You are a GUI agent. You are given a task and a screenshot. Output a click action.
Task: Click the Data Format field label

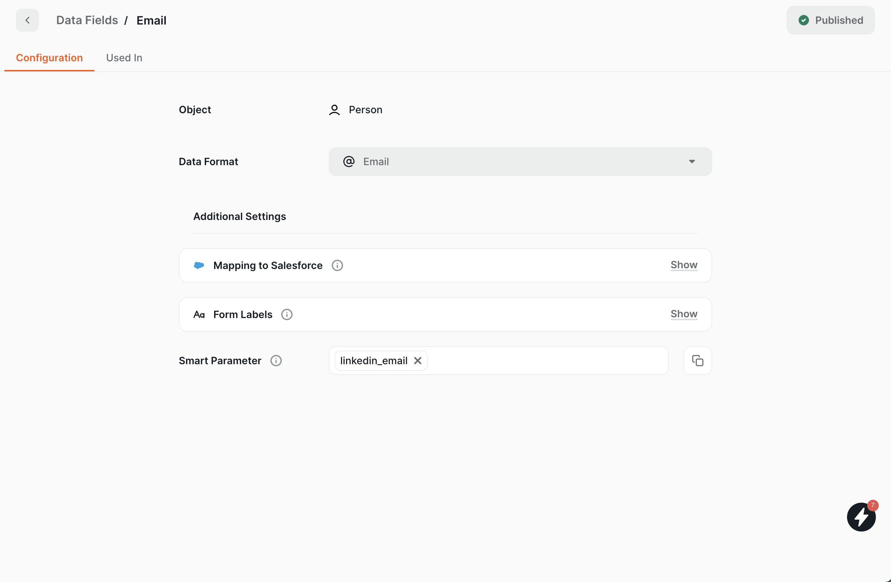coord(208,162)
